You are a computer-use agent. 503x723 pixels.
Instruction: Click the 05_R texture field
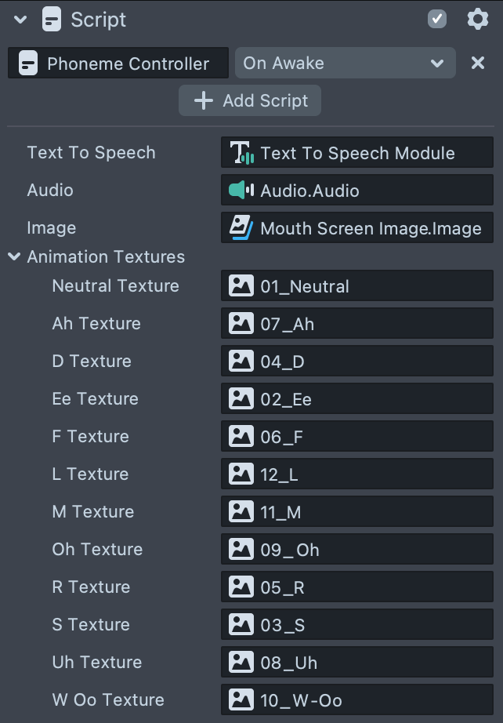[357, 587]
